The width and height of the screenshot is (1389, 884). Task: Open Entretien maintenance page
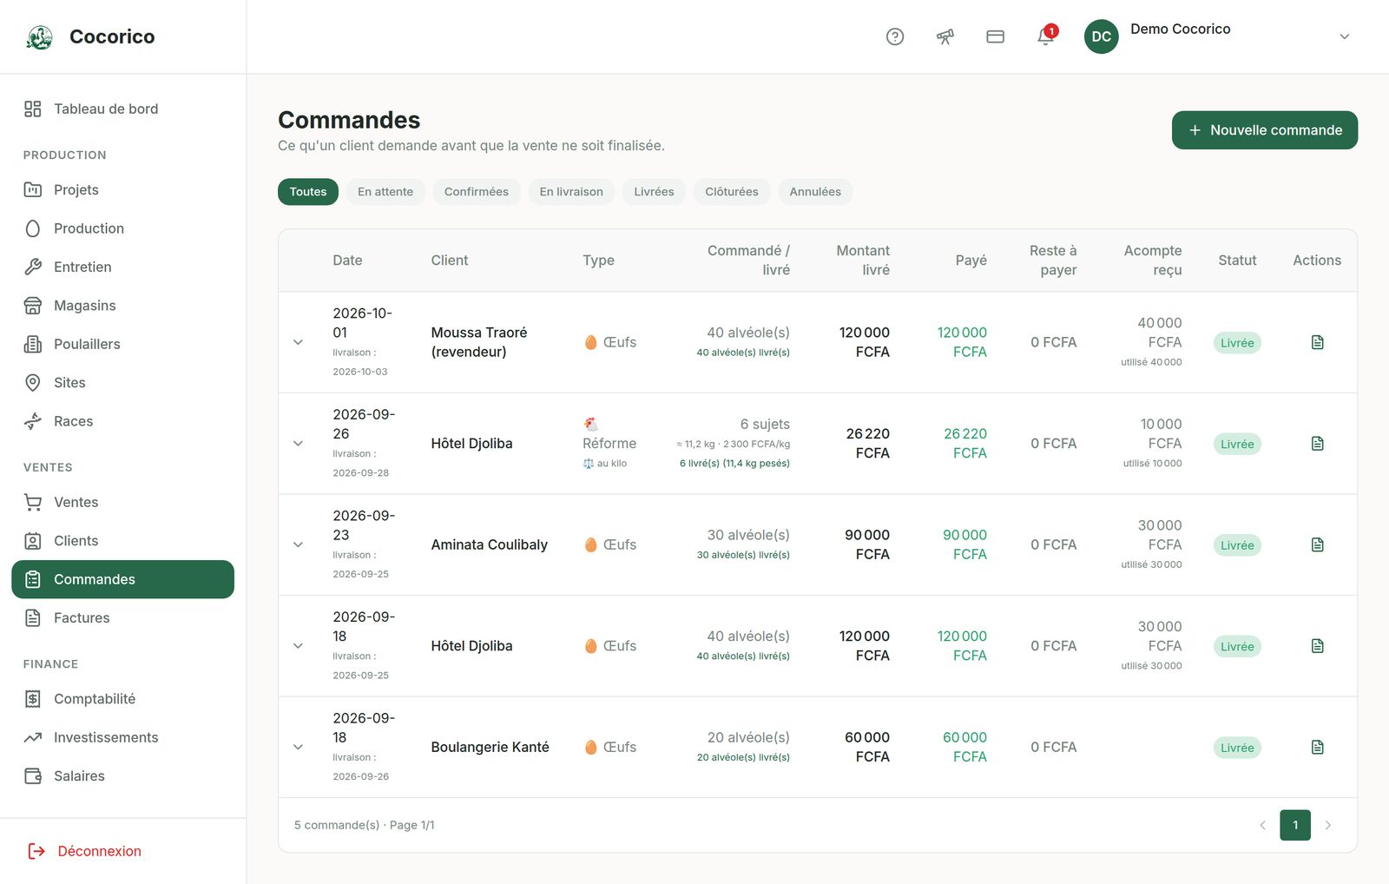tap(122, 267)
